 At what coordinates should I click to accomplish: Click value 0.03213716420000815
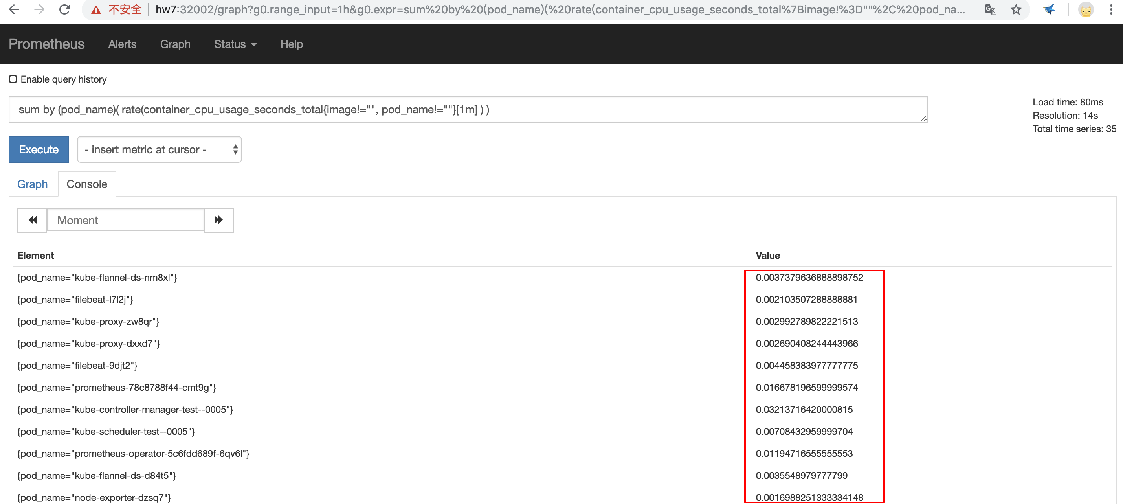(804, 410)
